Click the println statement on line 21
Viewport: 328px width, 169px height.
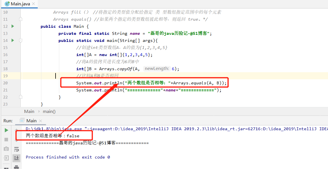click(149, 90)
